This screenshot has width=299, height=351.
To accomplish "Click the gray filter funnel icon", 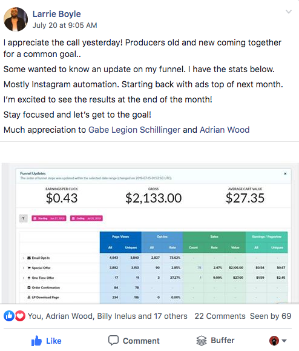I will coord(23,218).
